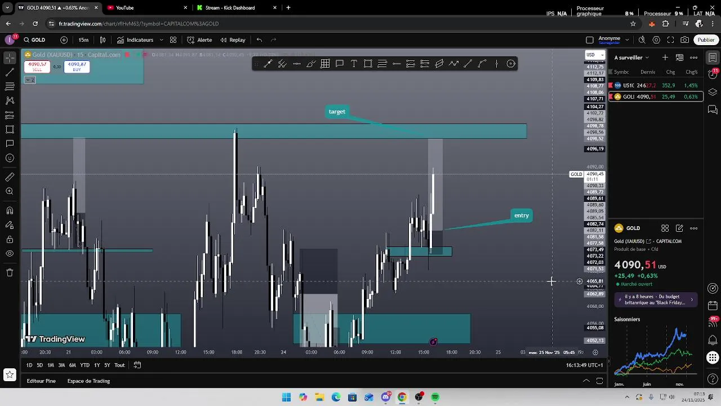
Task: Toggle hide all drawings eye icon
Action: click(x=10, y=254)
